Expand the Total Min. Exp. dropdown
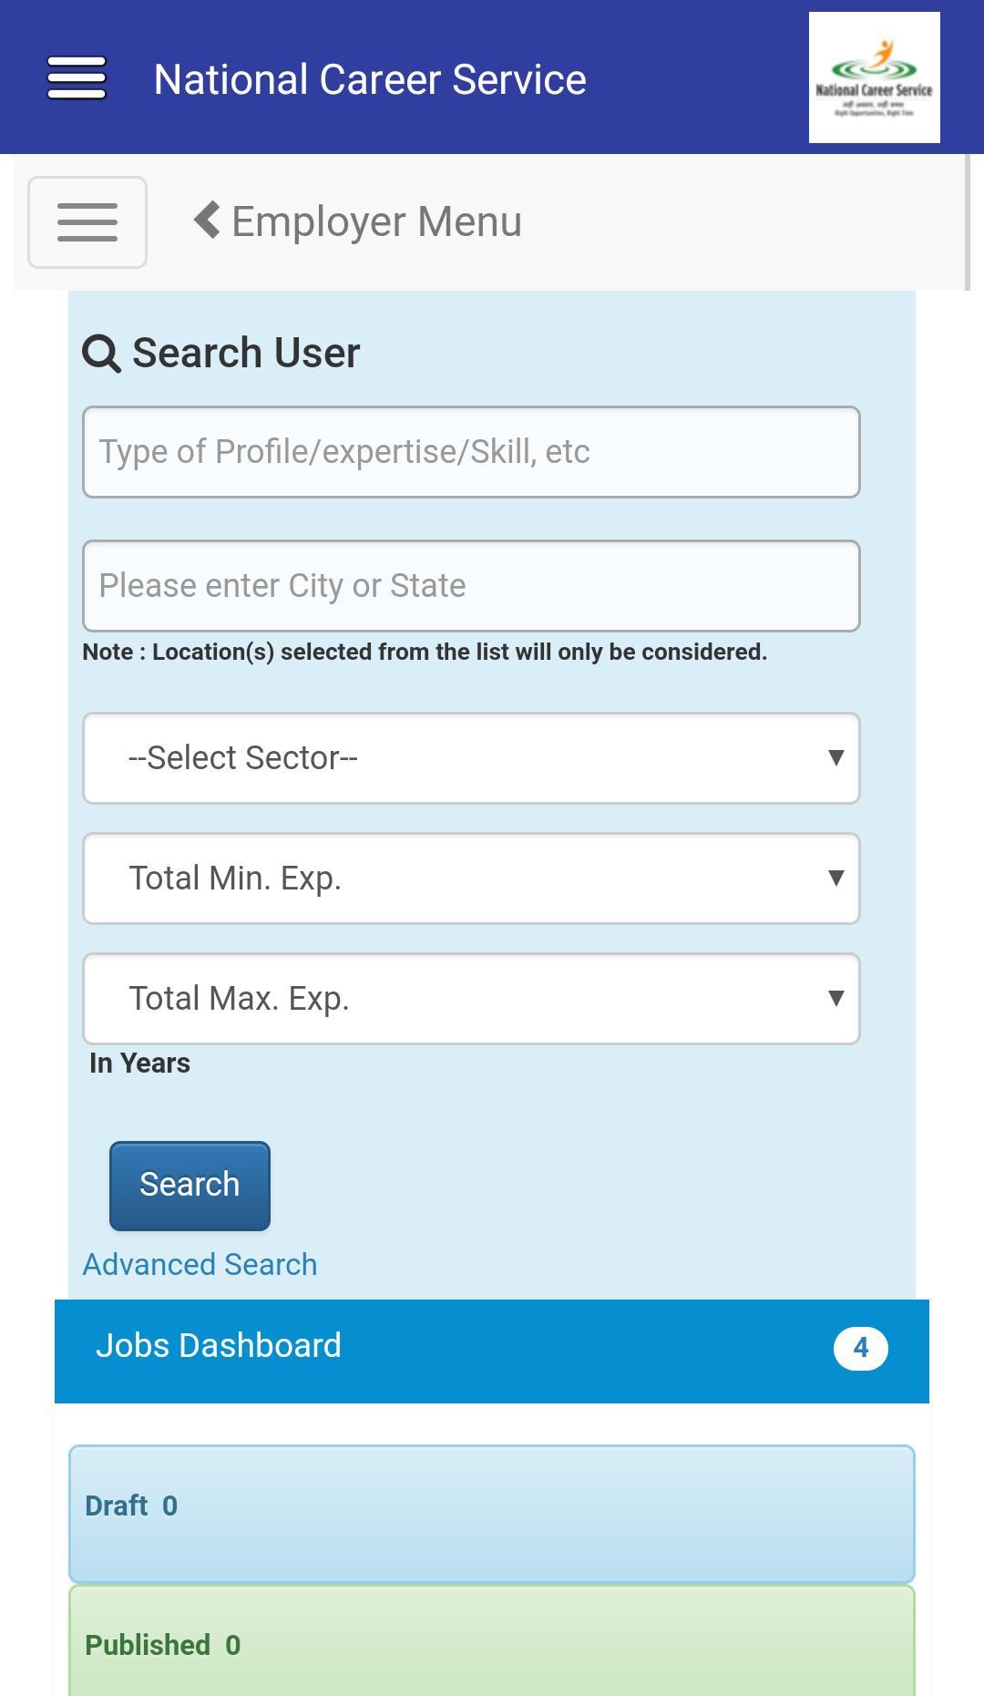The width and height of the screenshot is (984, 1696). [x=471, y=879]
